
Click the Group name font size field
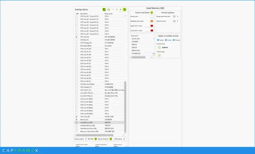(174, 17)
